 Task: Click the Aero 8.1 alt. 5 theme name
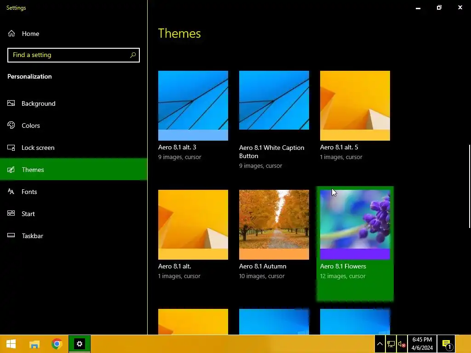[x=339, y=147]
